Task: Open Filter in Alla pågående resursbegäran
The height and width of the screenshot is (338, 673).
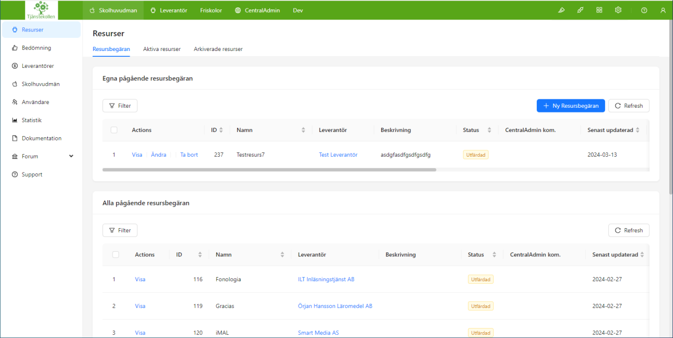Action: point(120,230)
